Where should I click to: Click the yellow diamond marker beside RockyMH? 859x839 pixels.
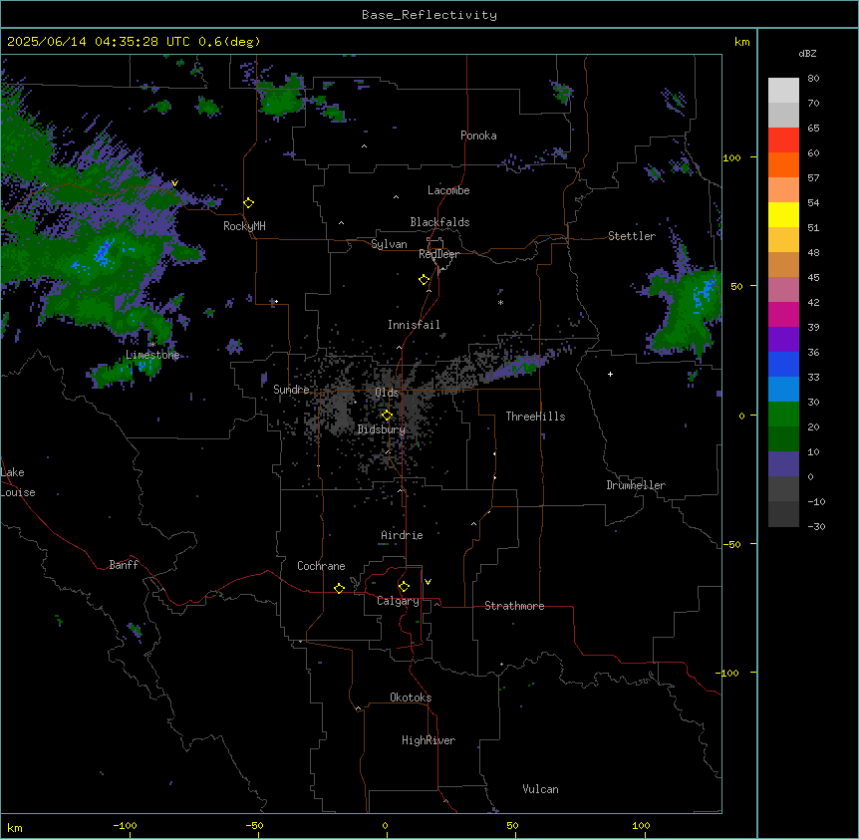(249, 203)
